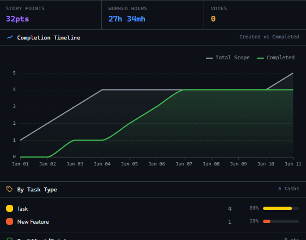Viewport: 306px width, 240px height.
Task: Click the 5 tasks count label
Action: [x=288, y=189]
